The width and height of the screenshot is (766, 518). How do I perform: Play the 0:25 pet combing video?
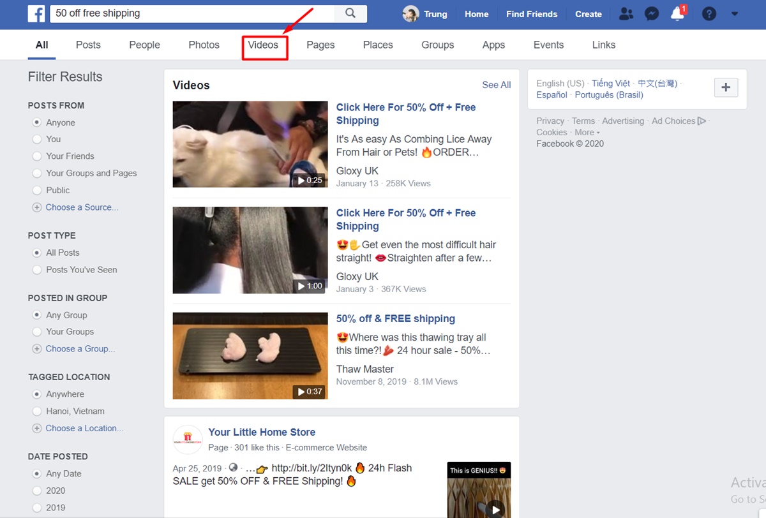coord(250,144)
